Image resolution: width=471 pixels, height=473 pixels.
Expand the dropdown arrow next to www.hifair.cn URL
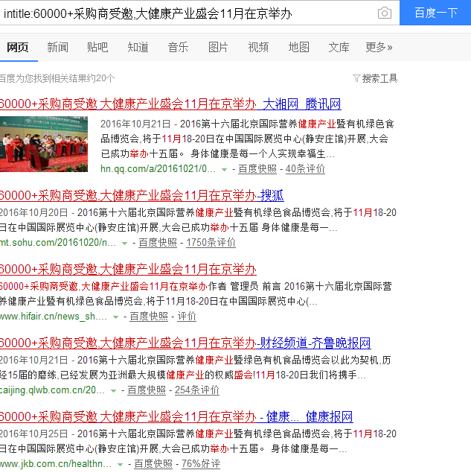[x=115, y=317]
